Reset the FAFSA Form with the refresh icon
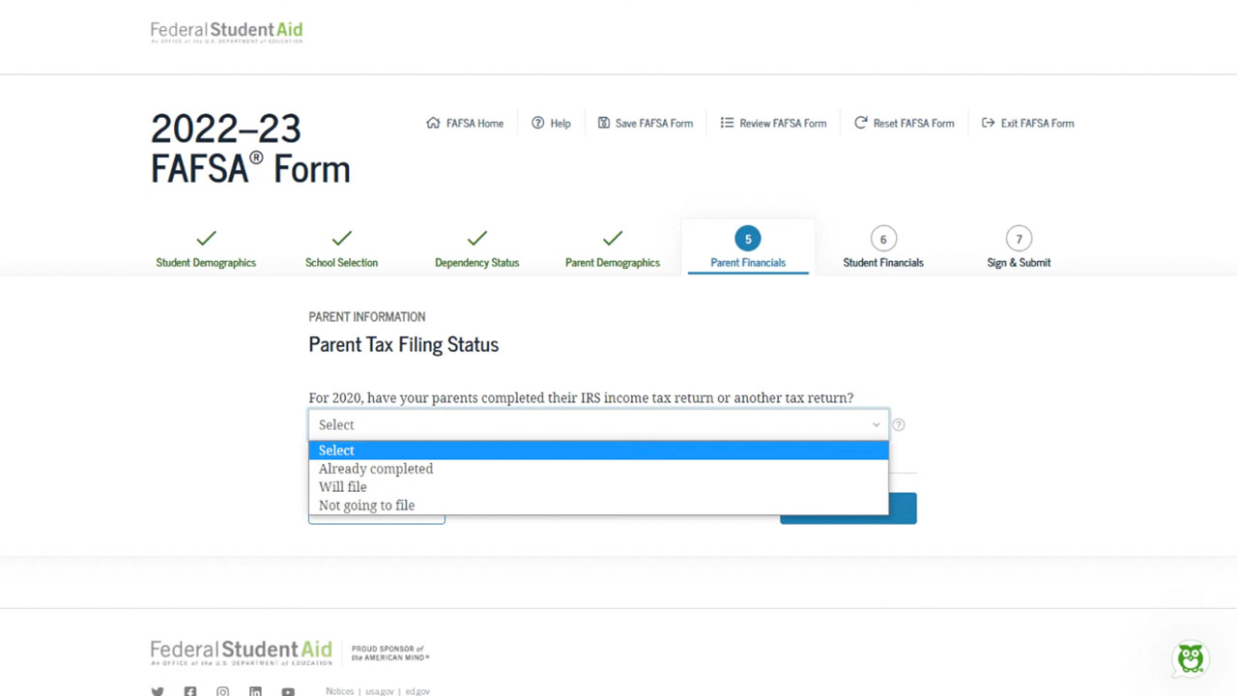 click(859, 123)
